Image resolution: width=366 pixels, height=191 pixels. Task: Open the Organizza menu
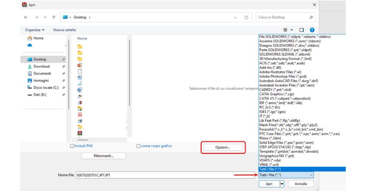(35, 30)
